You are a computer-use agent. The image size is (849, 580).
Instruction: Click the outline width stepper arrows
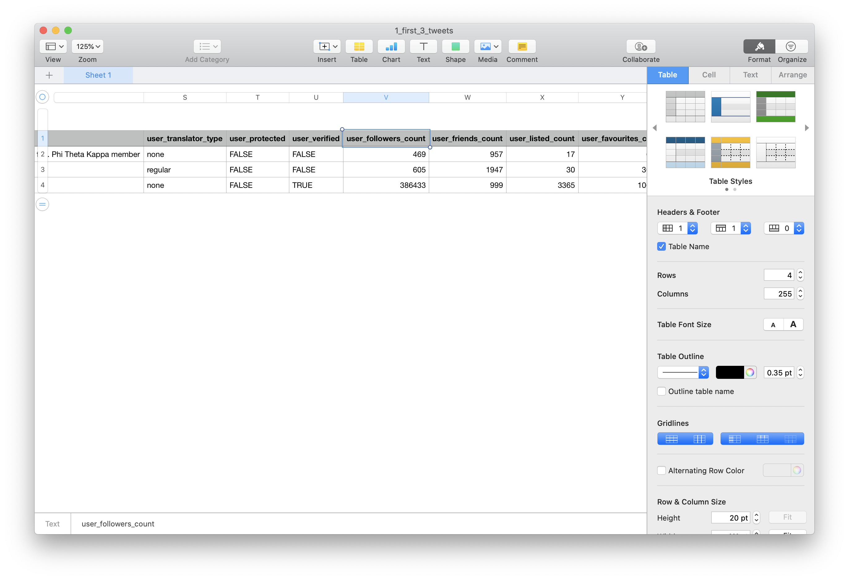(x=800, y=373)
